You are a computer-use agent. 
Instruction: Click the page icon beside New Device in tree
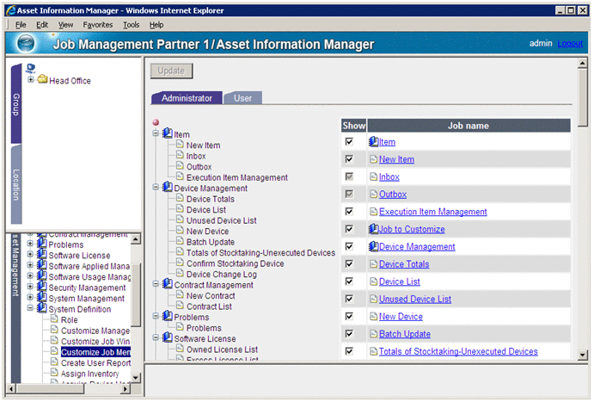[180, 232]
